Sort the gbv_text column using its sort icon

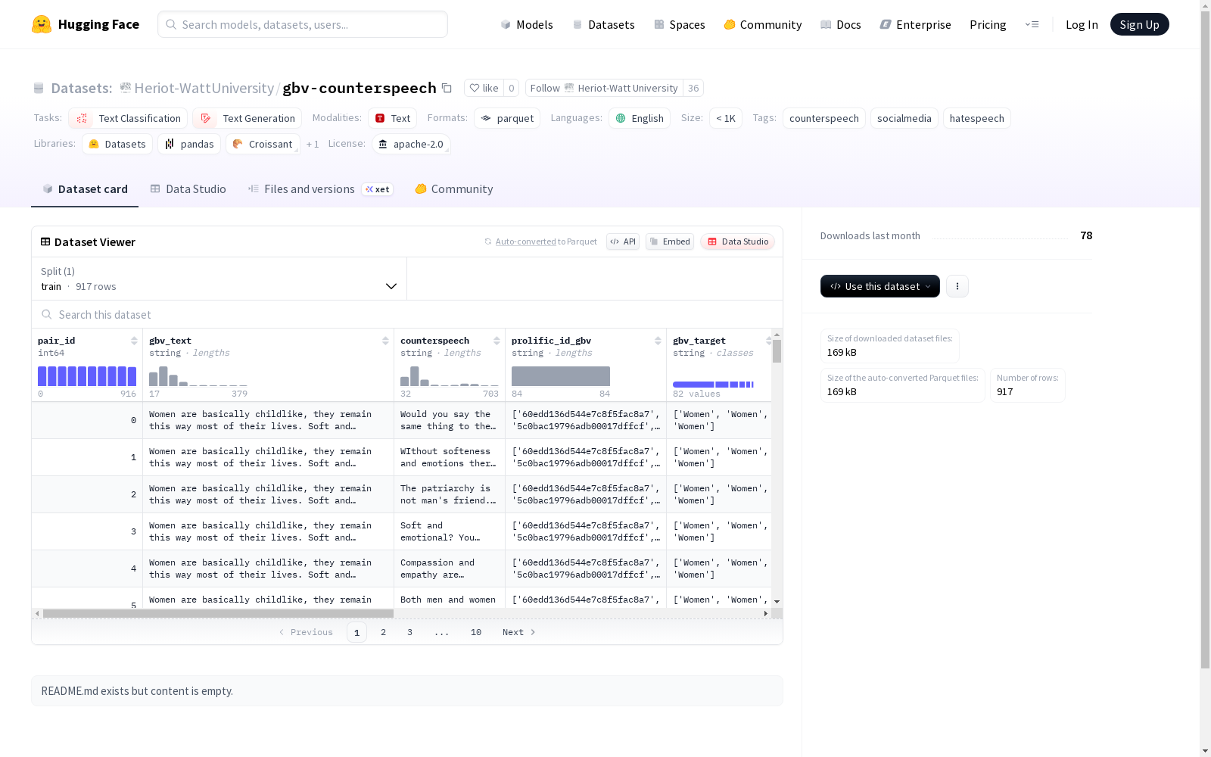(x=385, y=341)
